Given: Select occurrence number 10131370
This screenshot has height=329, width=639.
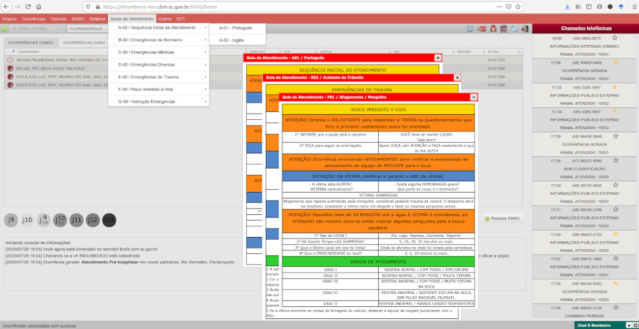Looking at the screenshot, I should click(496, 60).
